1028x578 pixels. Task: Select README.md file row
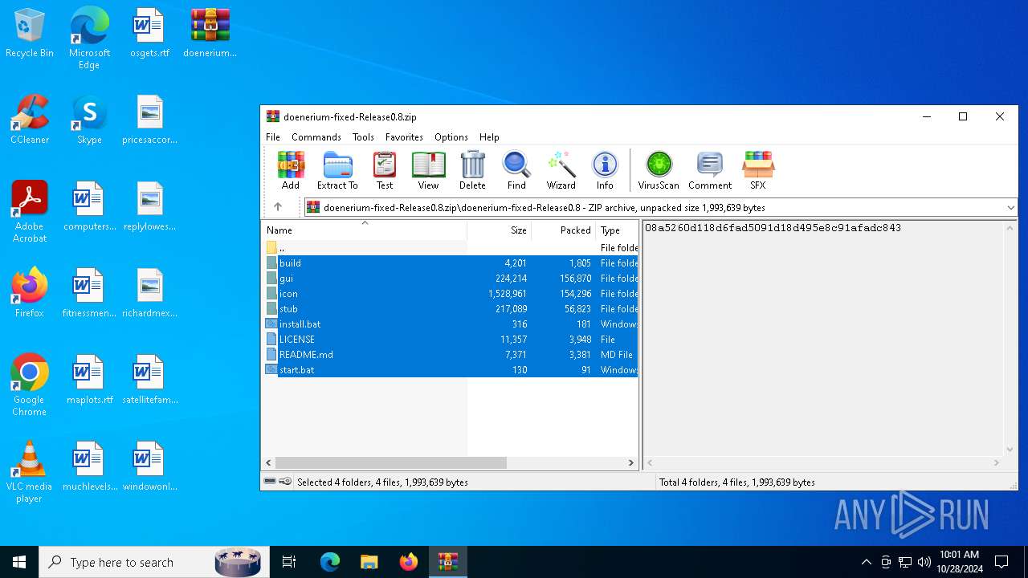point(451,354)
